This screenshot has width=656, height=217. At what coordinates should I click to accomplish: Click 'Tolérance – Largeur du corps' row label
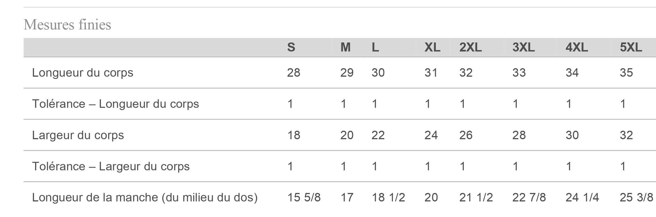pyautogui.click(x=111, y=166)
